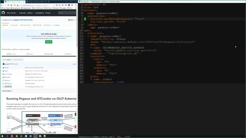
Task: View the repository branches link
Action: (30, 54)
